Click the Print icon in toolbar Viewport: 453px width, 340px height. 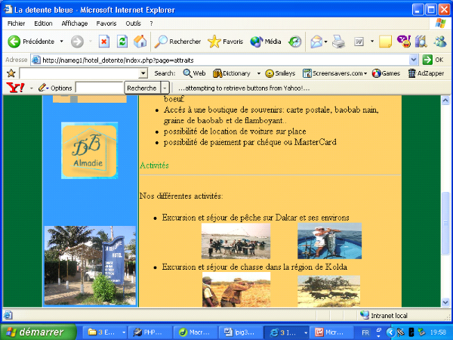click(339, 42)
